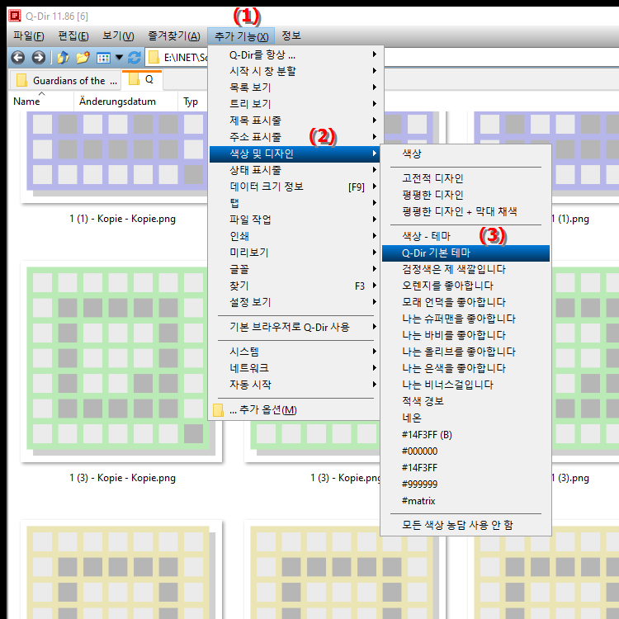Image resolution: width=619 pixels, height=619 pixels.
Task: Click the Back navigation arrow
Action: point(17,58)
